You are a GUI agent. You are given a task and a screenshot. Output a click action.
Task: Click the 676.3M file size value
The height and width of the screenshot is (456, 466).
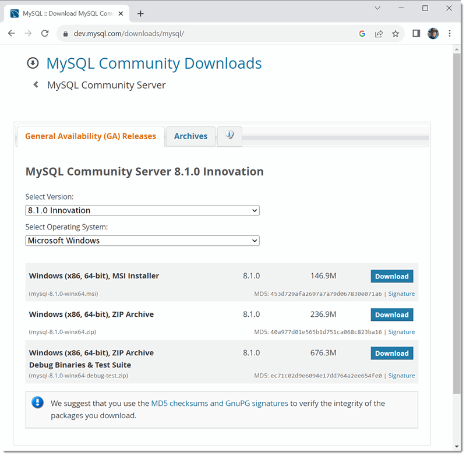[x=323, y=353]
